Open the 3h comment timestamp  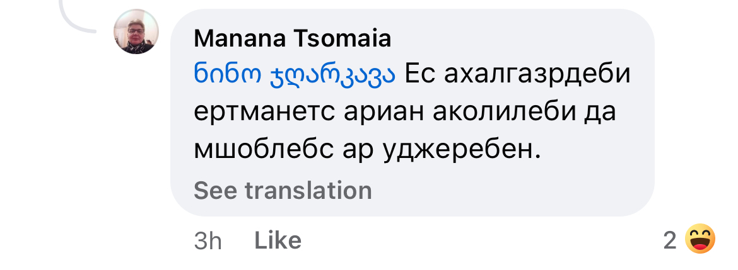pos(208,240)
